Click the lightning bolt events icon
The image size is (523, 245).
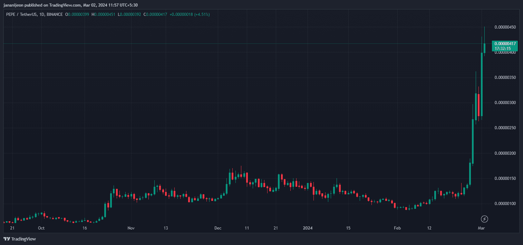click(x=484, y=219)
